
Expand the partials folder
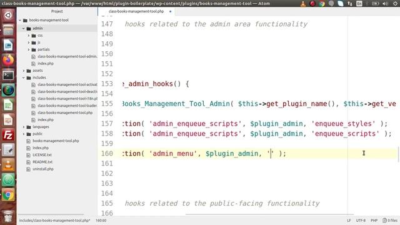(x=29, y=49)
